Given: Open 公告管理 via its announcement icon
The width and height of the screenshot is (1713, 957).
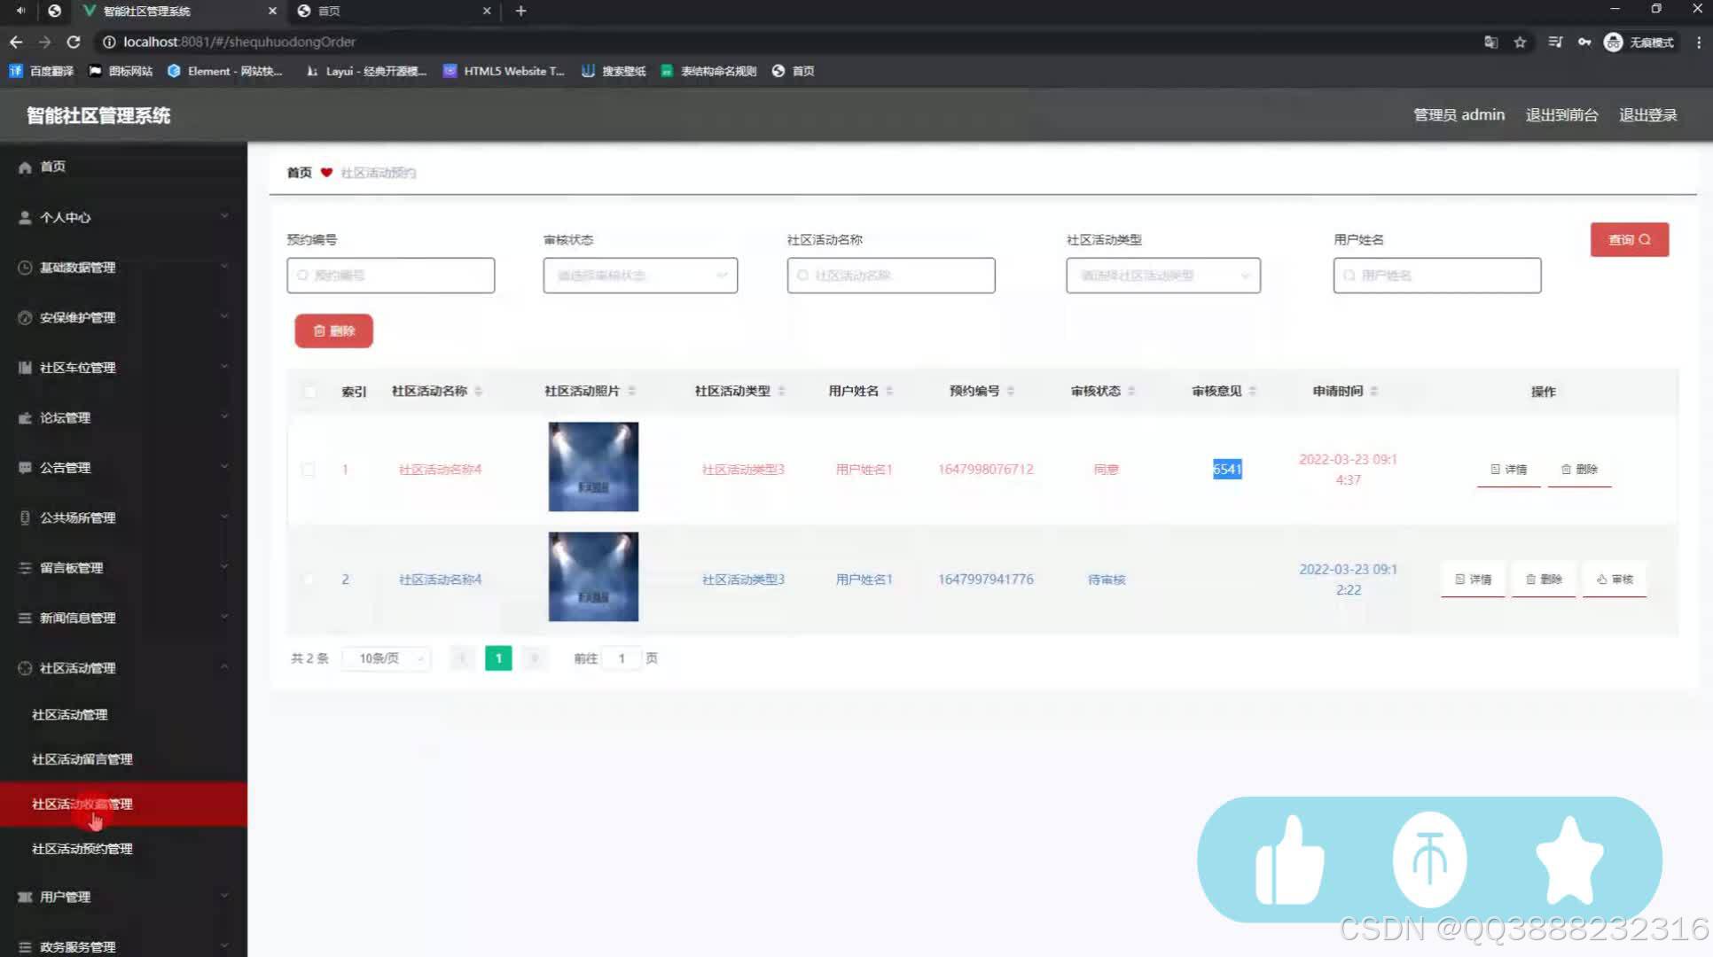Looking at the screenshot, I should 24,467.
